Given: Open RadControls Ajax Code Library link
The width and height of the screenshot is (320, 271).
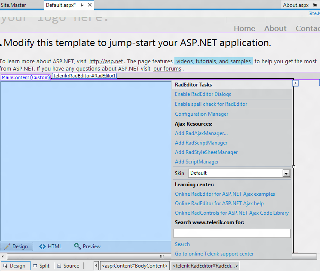Looking at the screenshot, I should pyautogui.click(x=232, y=213).
